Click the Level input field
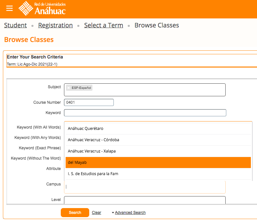The width and height of the screenshot is (257, 221). click(x=145, y=200)
